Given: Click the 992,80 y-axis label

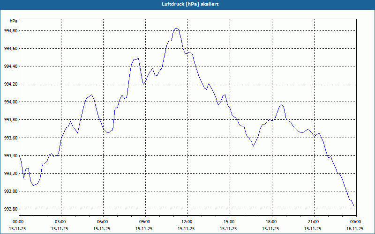Looking at the screenshot, I should pyautogui.click(x=11, y=209).
